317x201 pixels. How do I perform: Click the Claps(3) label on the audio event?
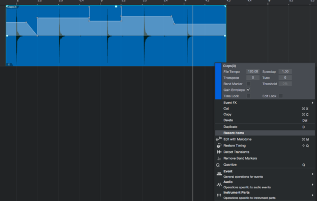pos(12,7)
